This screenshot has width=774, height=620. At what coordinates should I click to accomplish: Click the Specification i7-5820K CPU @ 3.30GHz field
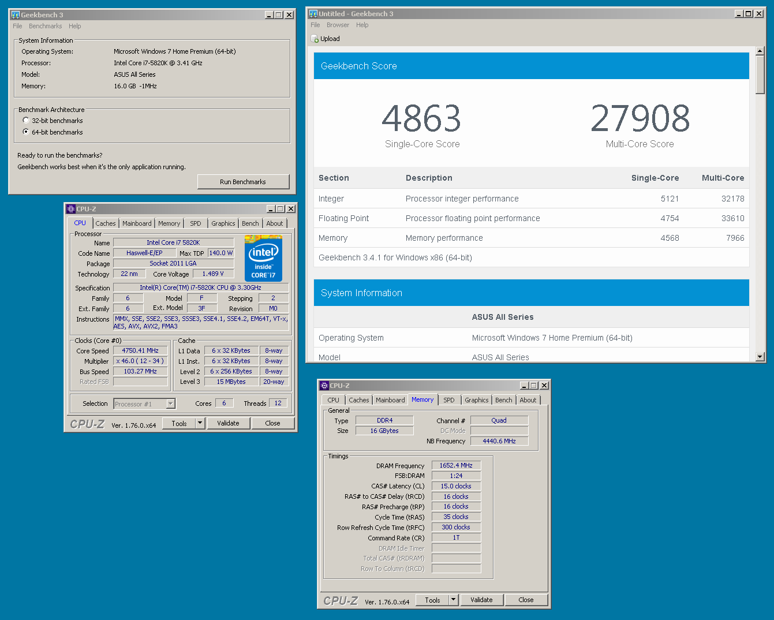(x=200, y=287)
